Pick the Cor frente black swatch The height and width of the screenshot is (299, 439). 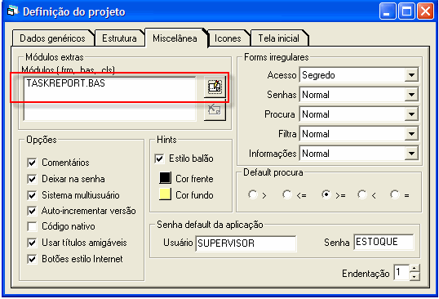pos(165,178)
